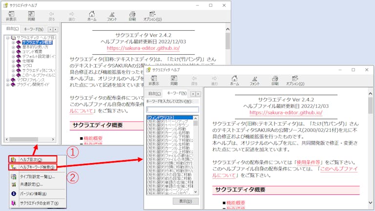
Task: Click 印刷 icon in back help window
Action: click(132, 16)
